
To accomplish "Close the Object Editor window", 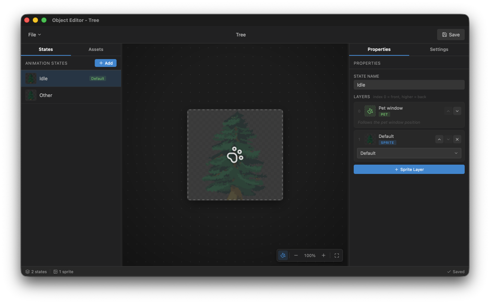I will tap(27, 20).
